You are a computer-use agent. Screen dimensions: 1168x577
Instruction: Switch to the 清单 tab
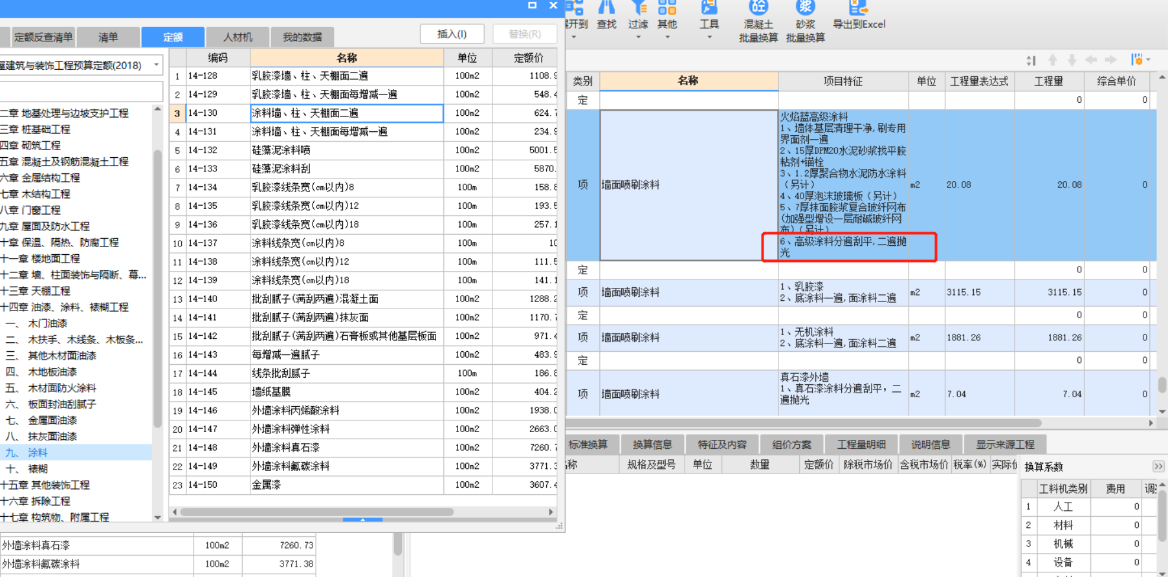pyautogui.click(x=108, y=37)
